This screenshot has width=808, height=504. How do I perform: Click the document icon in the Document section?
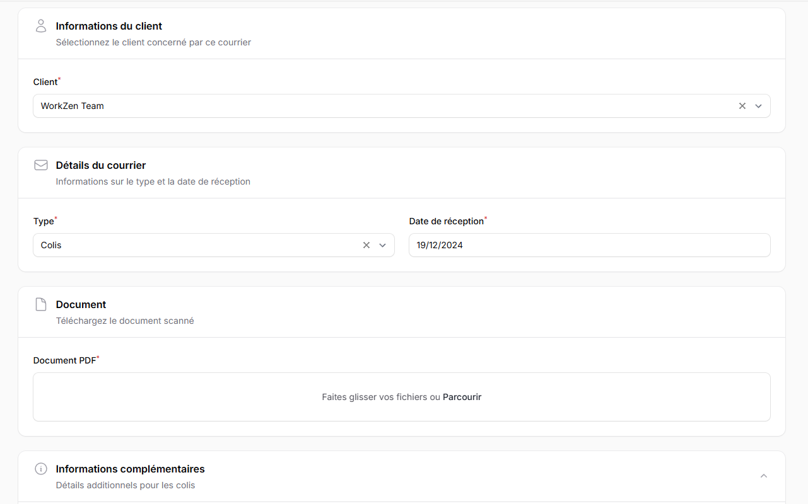[x=40, y=304]
